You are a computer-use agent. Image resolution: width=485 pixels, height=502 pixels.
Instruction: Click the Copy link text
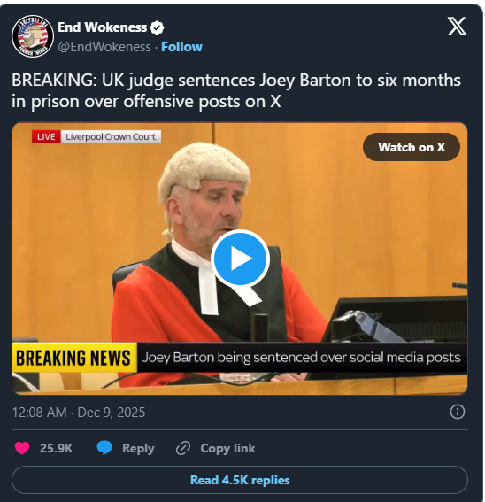click(227, 448)
